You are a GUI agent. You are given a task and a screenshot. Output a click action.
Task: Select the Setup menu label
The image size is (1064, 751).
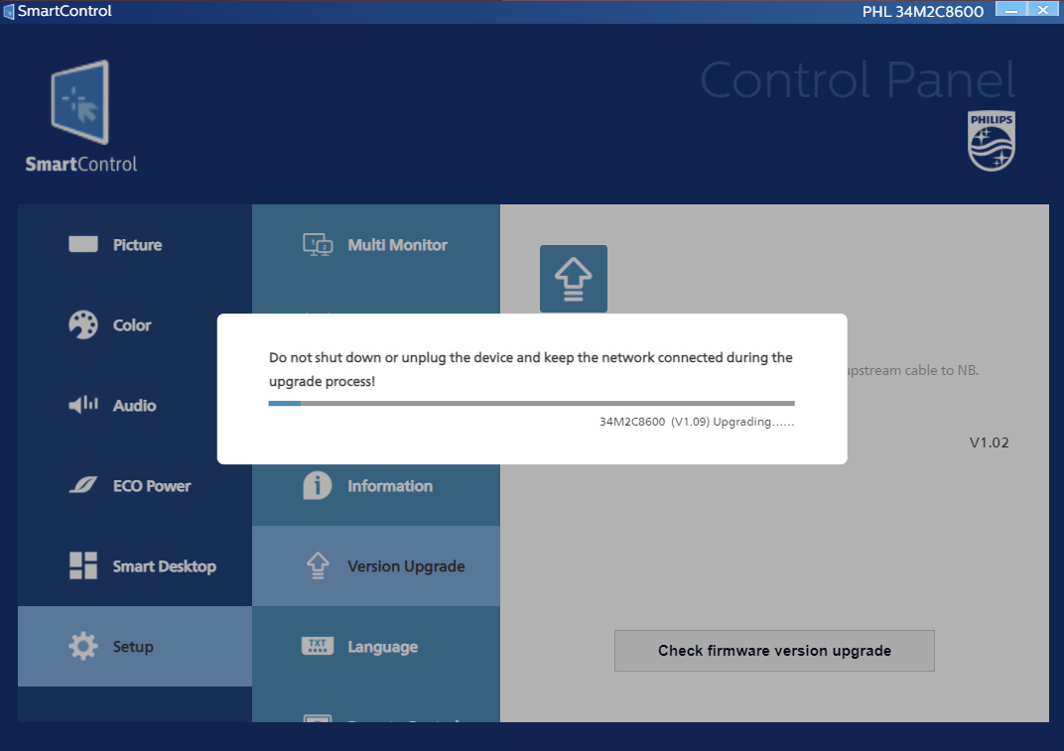point(133,647)
